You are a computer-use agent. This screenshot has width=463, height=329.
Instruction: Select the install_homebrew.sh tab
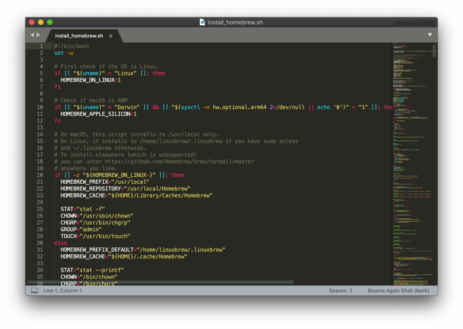tap(79, 36)
